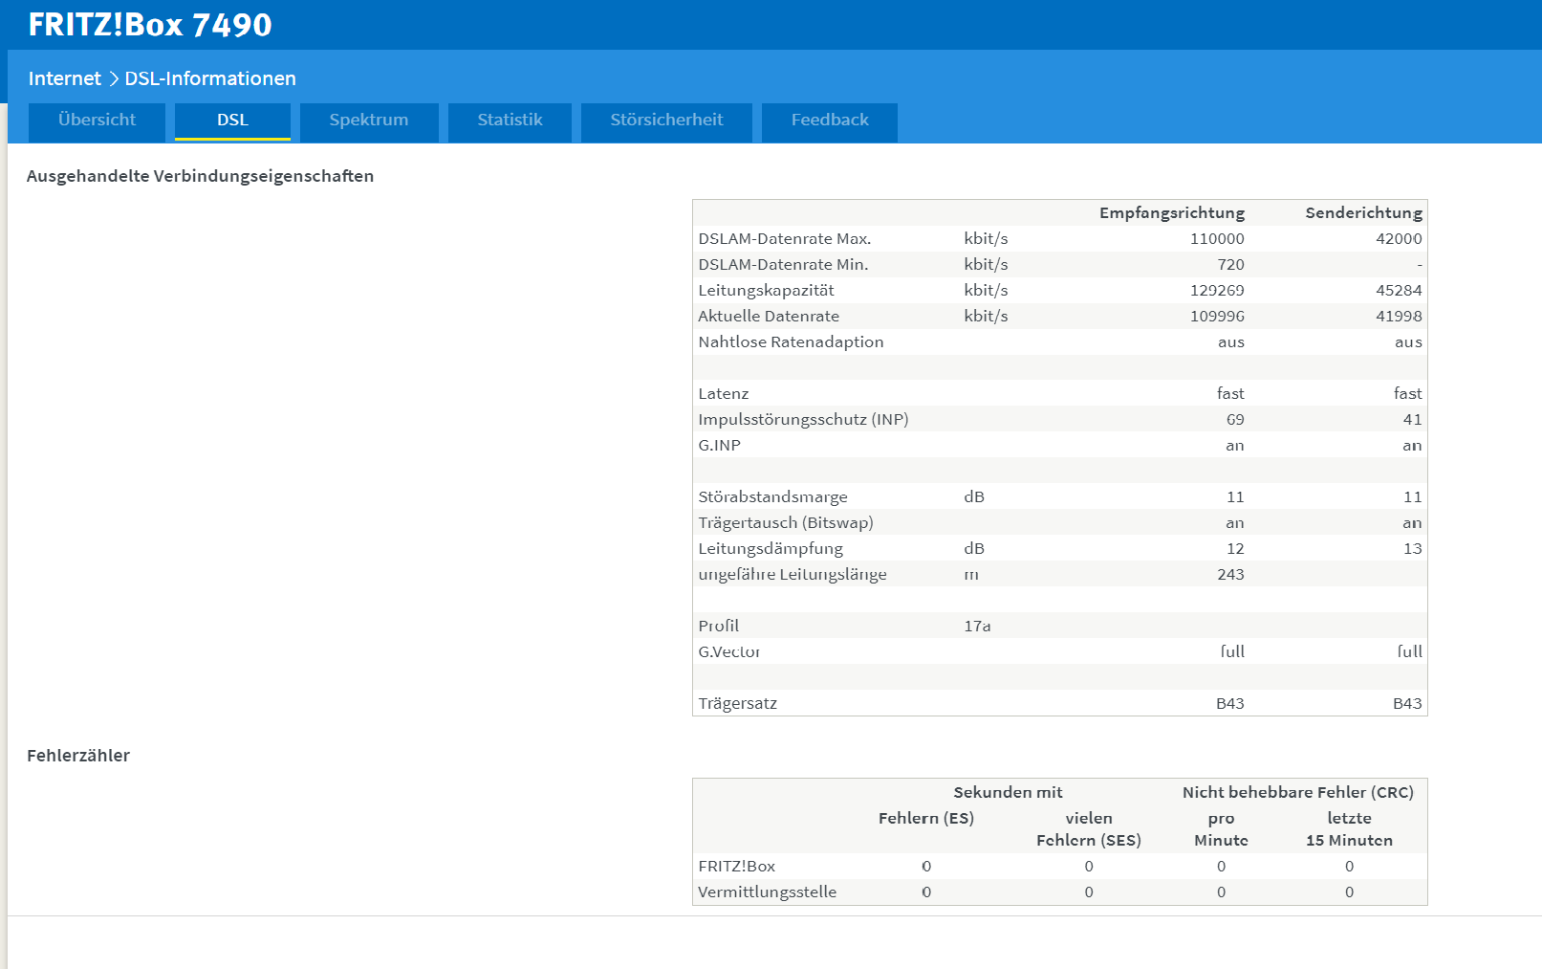Go to the Störsicherheit tab
Image resolution: width=1542 pixels, height=969 pixels.
pyautogui.click(x=666, y=121)
